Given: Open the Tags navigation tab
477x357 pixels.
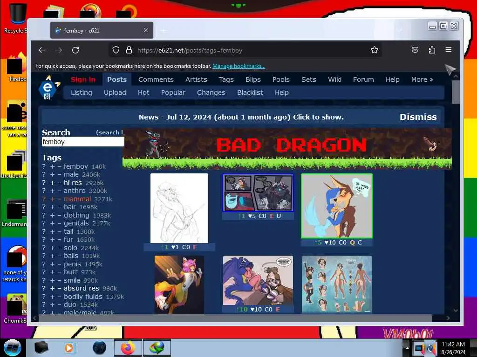Looking at the screenshot, I should click(226, 79).
